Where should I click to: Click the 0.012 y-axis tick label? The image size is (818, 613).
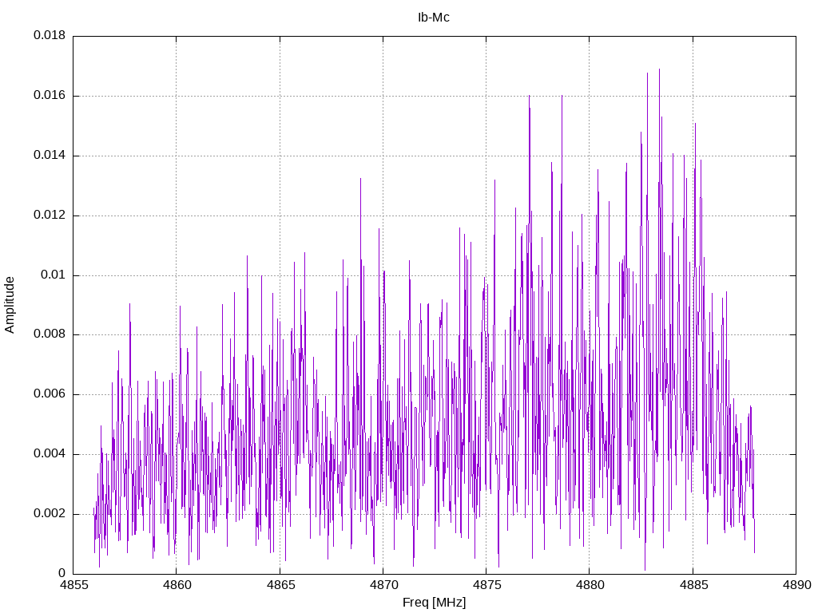[x=50, y=215]
